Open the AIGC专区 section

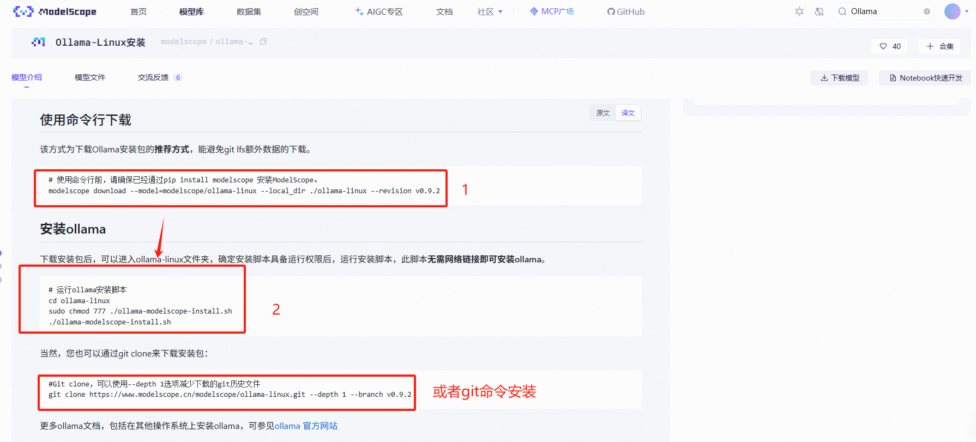(x=379, y=11)
